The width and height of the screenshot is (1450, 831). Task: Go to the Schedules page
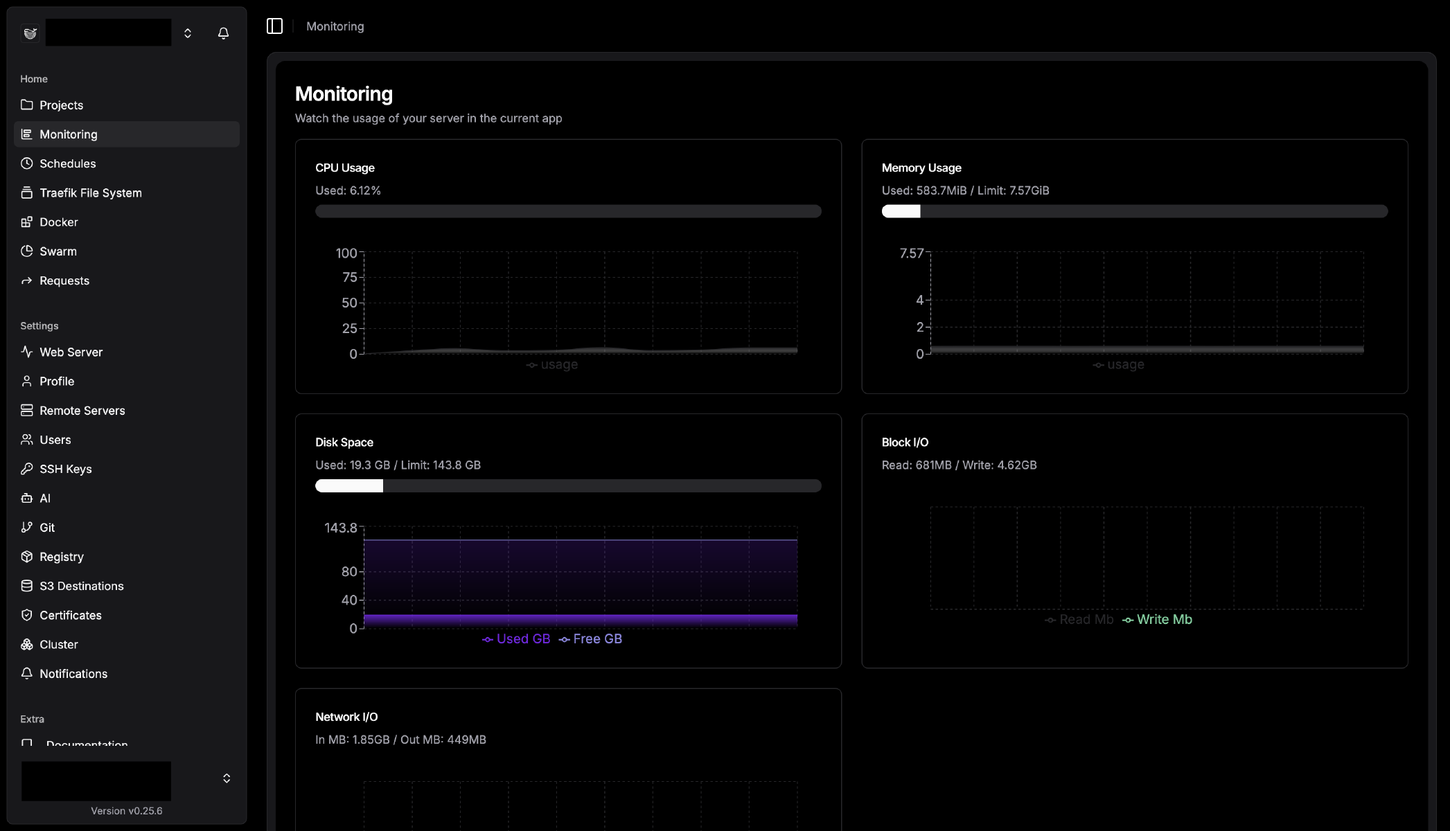click(67, 163)
